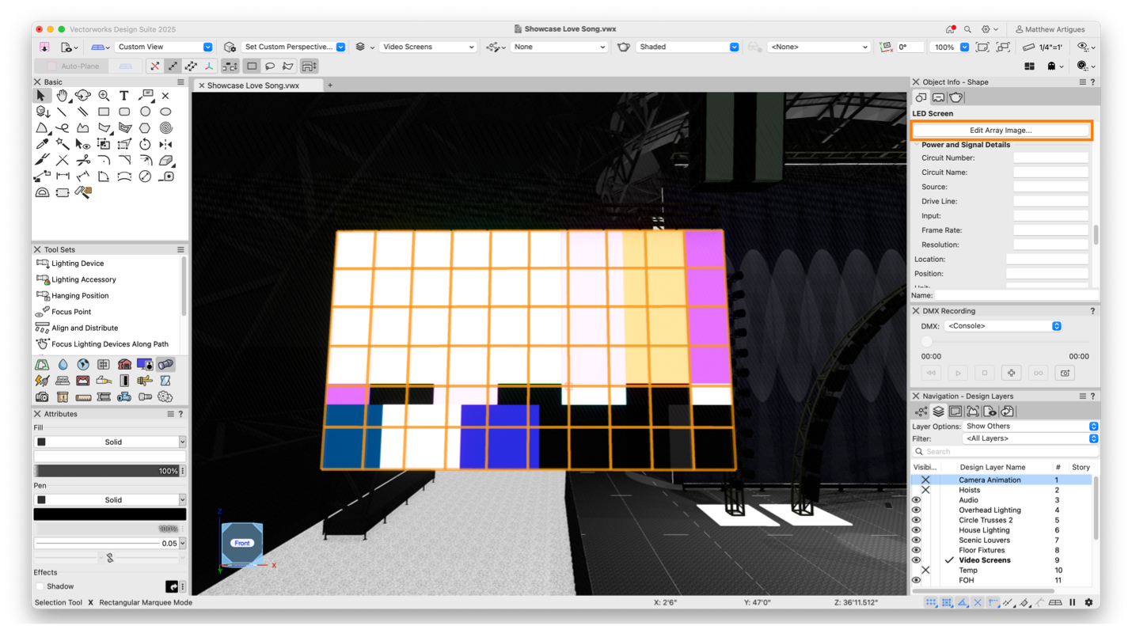Open the Custom View dropdown
Image resolution: width=1132 pixels, height=626 pixels.
click(163, 47)
